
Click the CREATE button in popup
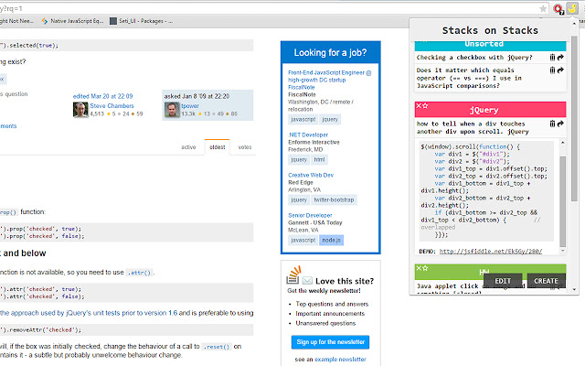546,281
